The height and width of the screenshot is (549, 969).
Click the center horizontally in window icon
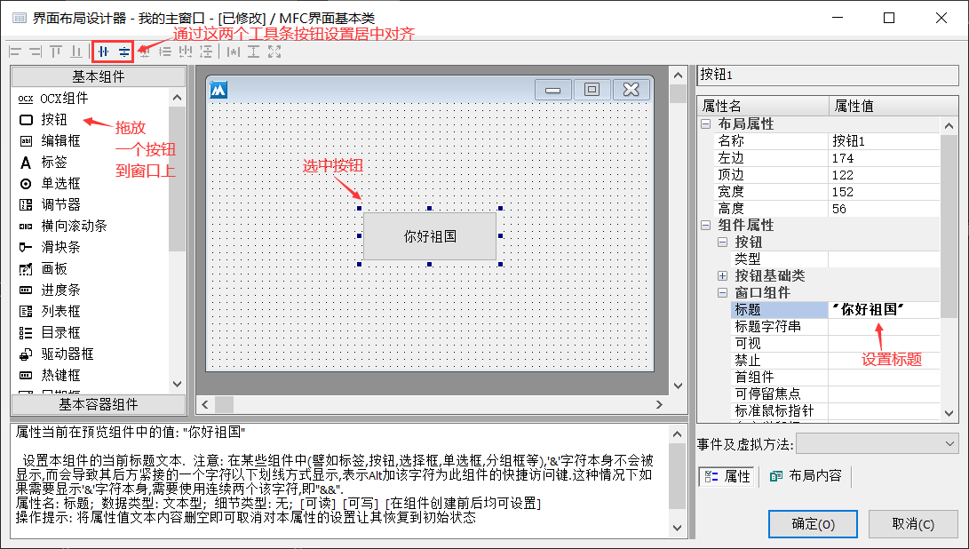[103, 52]
